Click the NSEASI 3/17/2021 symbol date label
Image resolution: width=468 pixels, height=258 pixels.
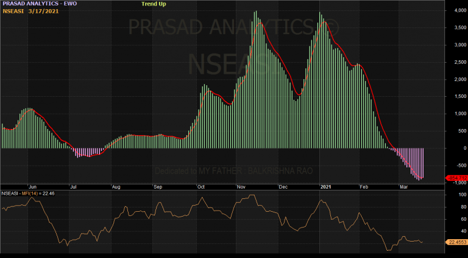30,12
